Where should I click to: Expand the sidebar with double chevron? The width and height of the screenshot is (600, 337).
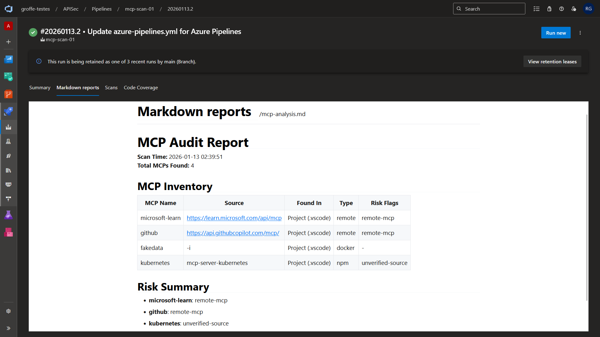(x=8, y=328)
